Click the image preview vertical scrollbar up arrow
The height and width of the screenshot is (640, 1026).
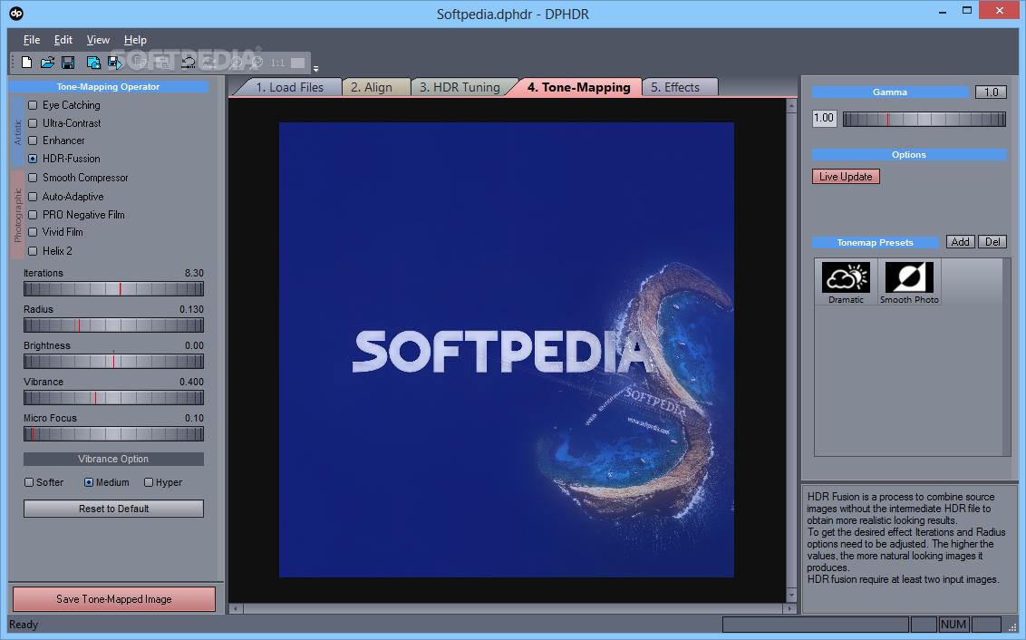tap(792, 105)
